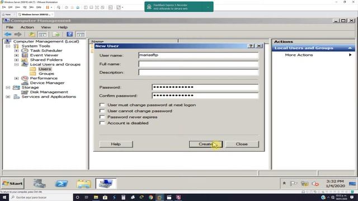Image resolution: width=358 pixels, height=201 pixels.
Task: Toggle Show/Hide Action Pane toolbar icon
Action: 80,35
